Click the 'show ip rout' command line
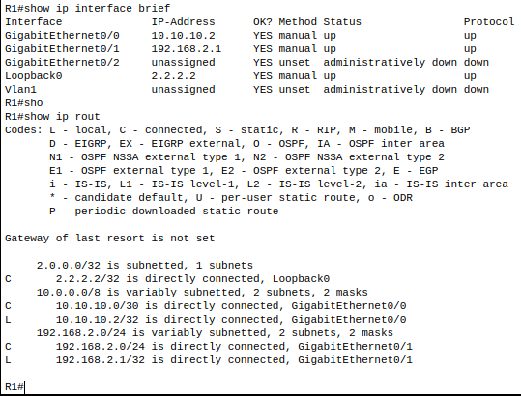 52,117
